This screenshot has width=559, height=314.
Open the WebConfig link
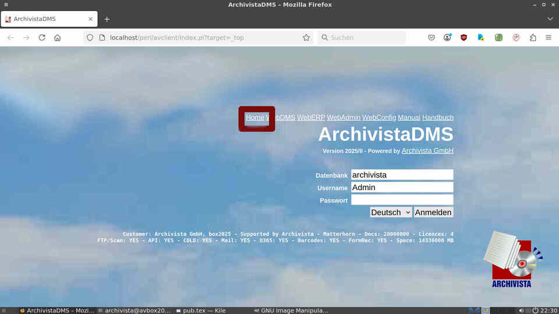click(x=379, y=117)
